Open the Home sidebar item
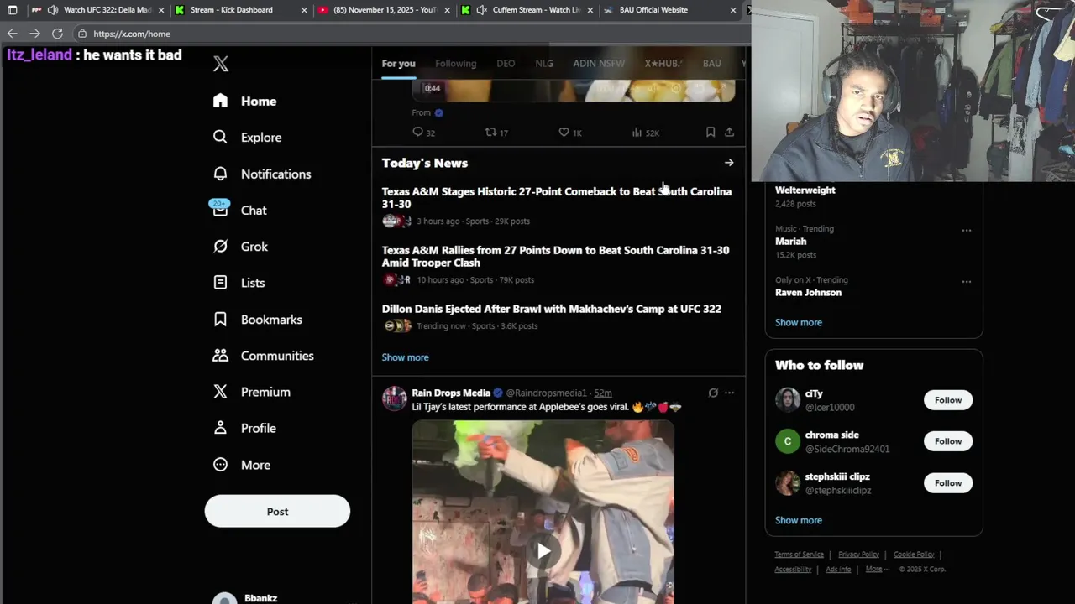 pos(245,101)
